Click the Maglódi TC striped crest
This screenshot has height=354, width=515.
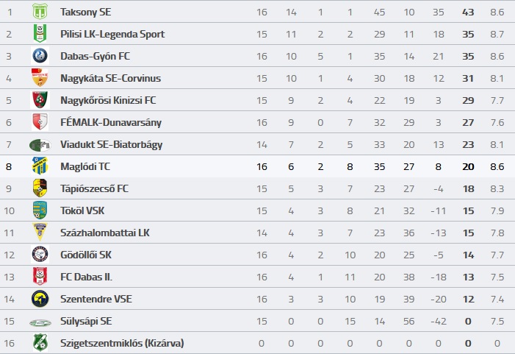tap(40, 166)
